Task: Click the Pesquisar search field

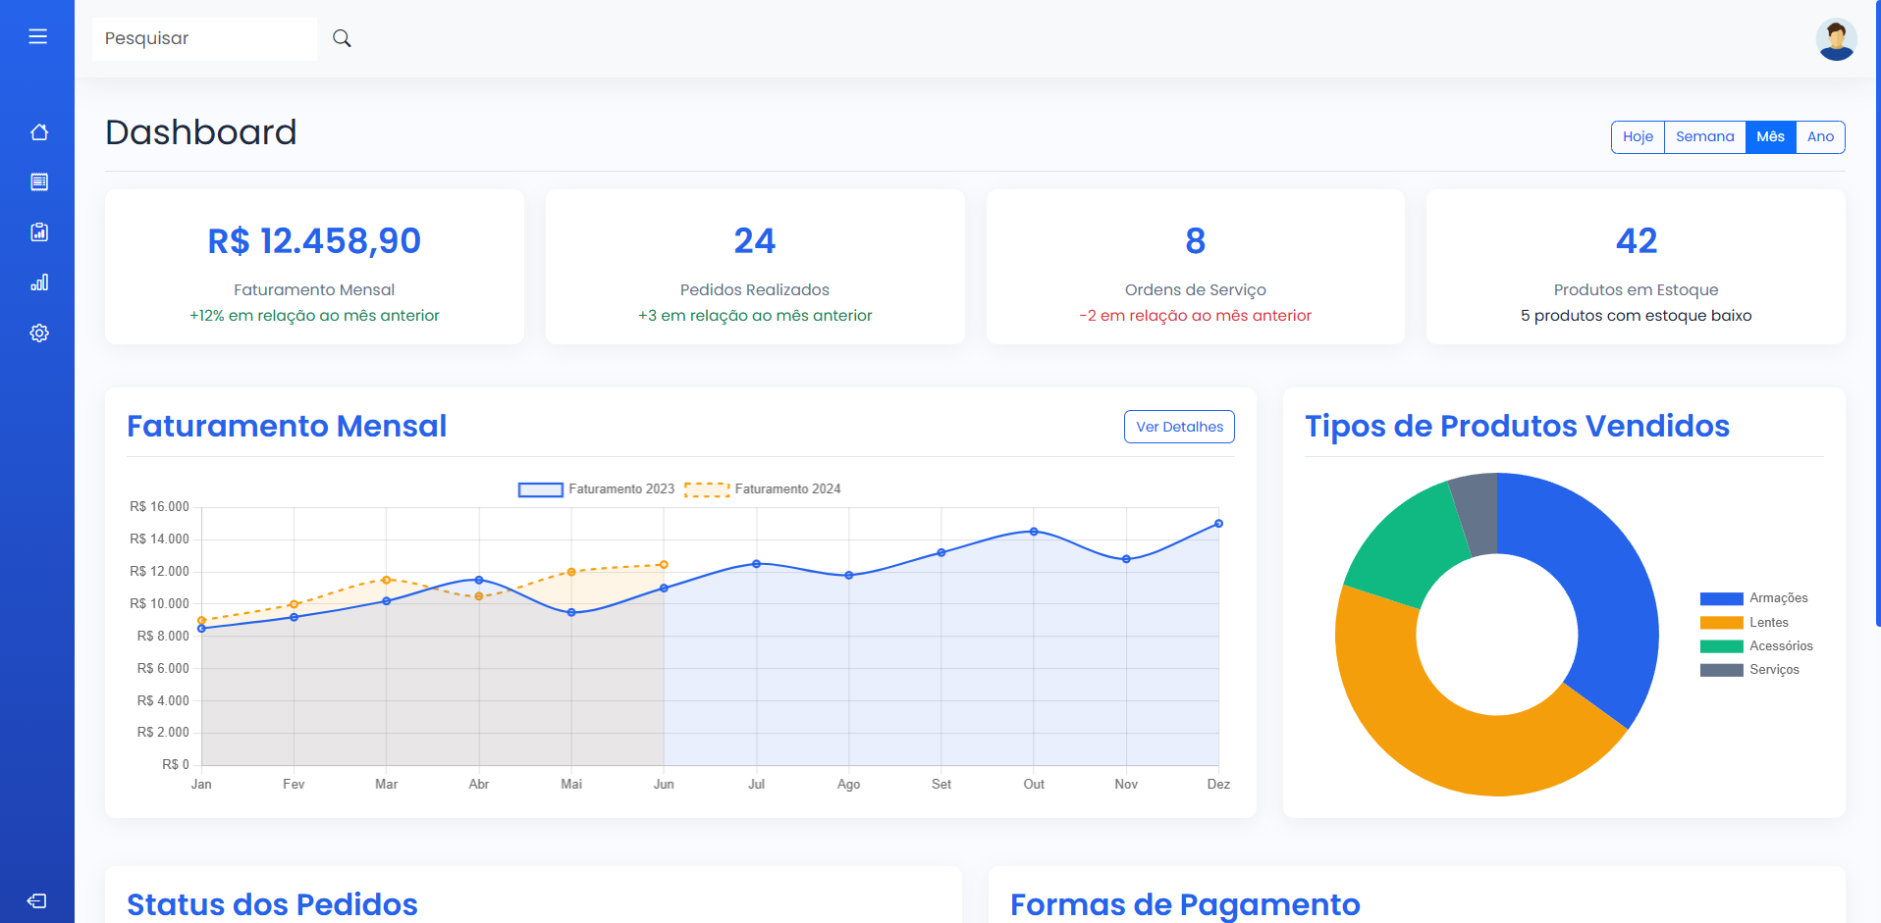Action: pos(204,38)
